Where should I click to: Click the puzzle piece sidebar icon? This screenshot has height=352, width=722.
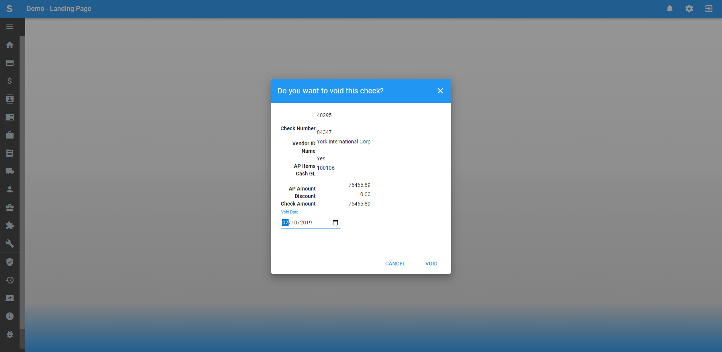(10, 226)
